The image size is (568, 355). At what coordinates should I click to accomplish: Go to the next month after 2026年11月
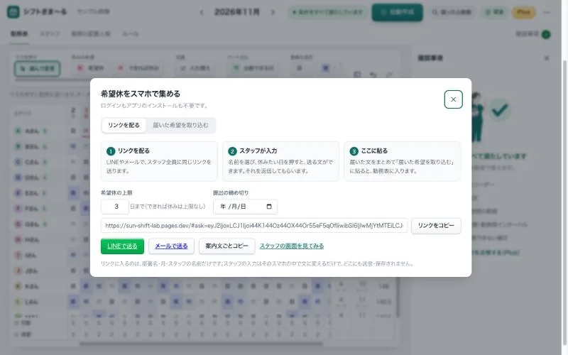pyautogui.click(x=273, y=12)
